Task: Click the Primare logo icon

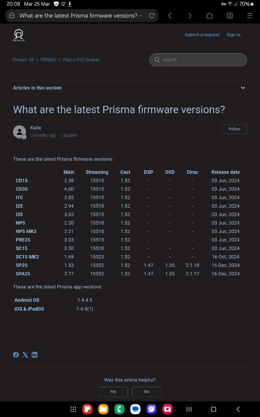Action: (19, 35)
